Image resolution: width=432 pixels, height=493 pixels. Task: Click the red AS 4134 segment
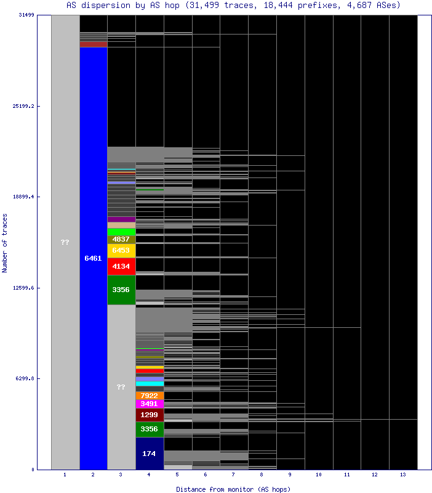[x=121, y=267]
